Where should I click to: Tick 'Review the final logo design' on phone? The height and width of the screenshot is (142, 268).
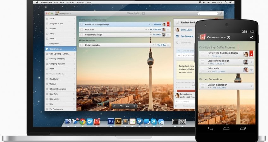pos(202,54)
